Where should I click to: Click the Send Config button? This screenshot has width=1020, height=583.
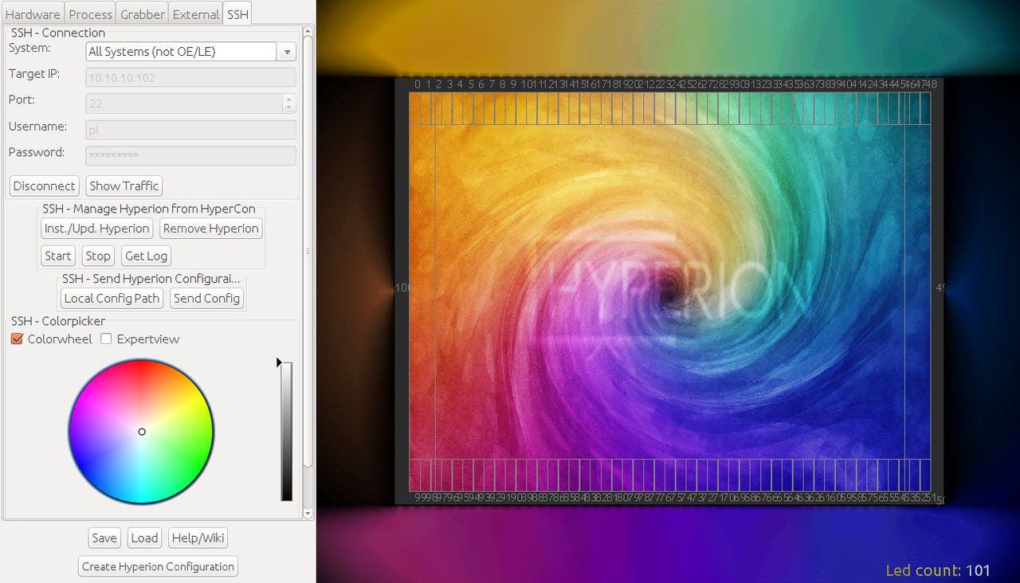(x=206, y=298)
